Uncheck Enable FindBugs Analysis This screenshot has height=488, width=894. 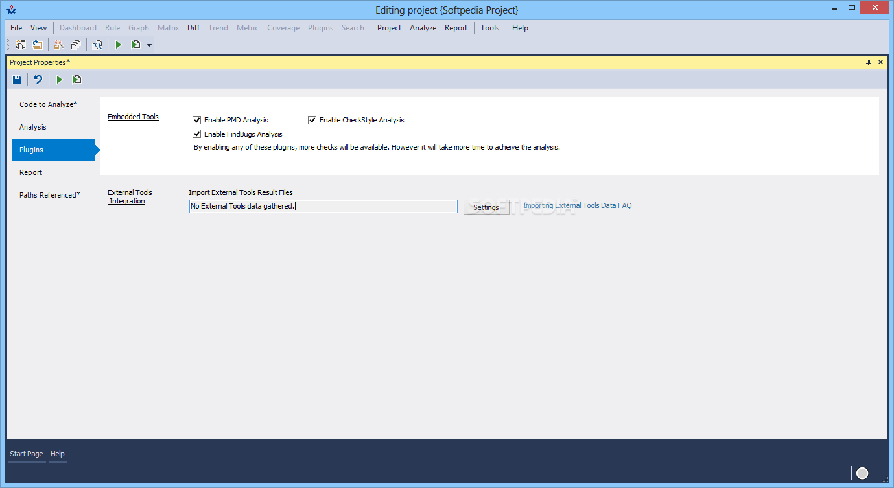click(x=197, y=134)
